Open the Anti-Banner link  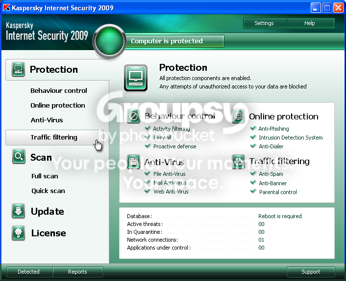coord(273,183)
